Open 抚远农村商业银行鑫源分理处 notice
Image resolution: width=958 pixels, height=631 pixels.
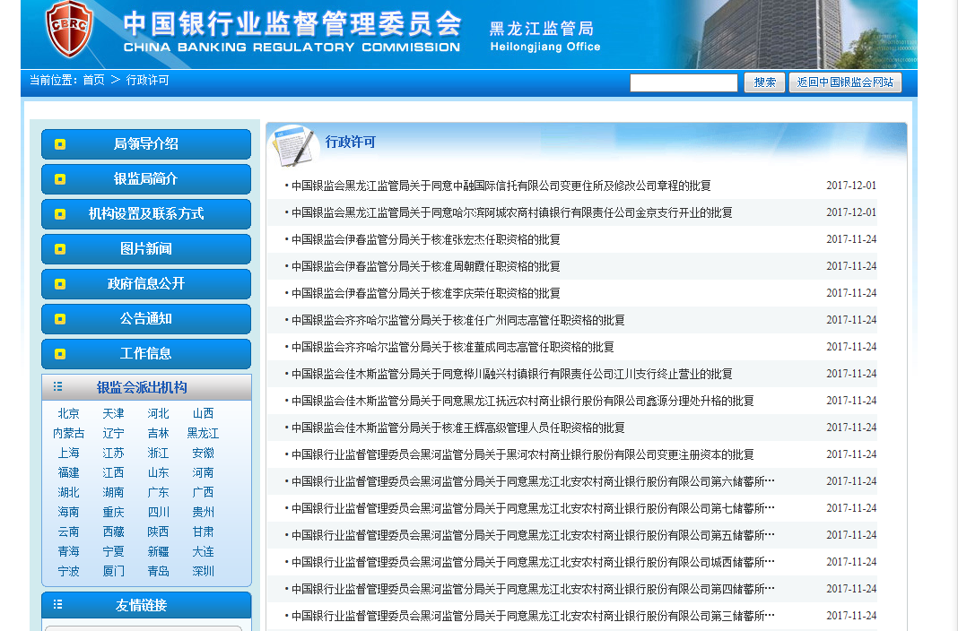pyautogui.click(x=522, y=401)
